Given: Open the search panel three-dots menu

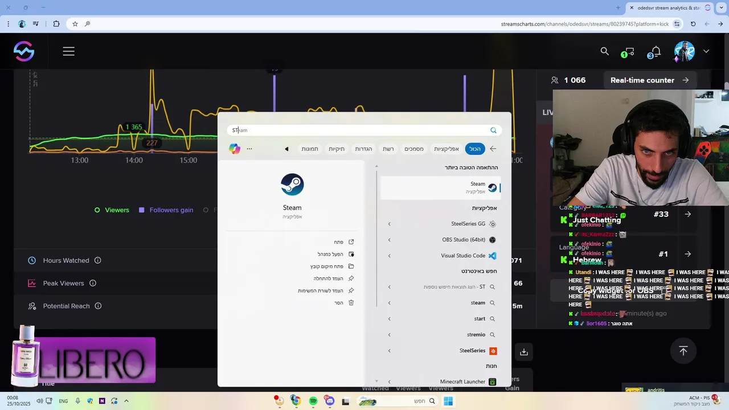Looking at the screenshot, I should pyautogui.click(x=249, y=149).
